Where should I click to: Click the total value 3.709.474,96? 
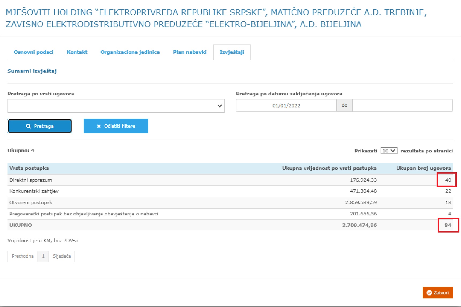click(359, 225)
